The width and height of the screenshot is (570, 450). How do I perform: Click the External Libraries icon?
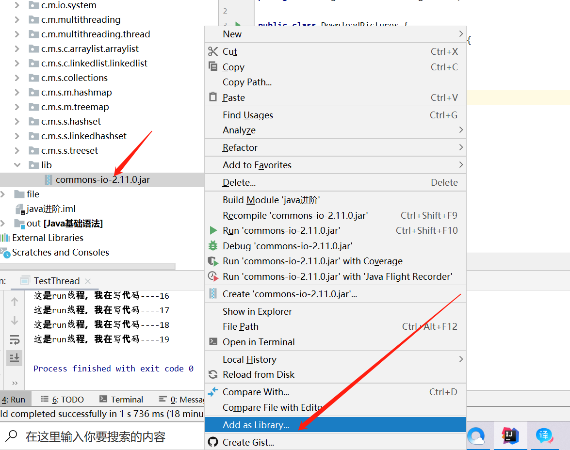[x=5, y=238]
